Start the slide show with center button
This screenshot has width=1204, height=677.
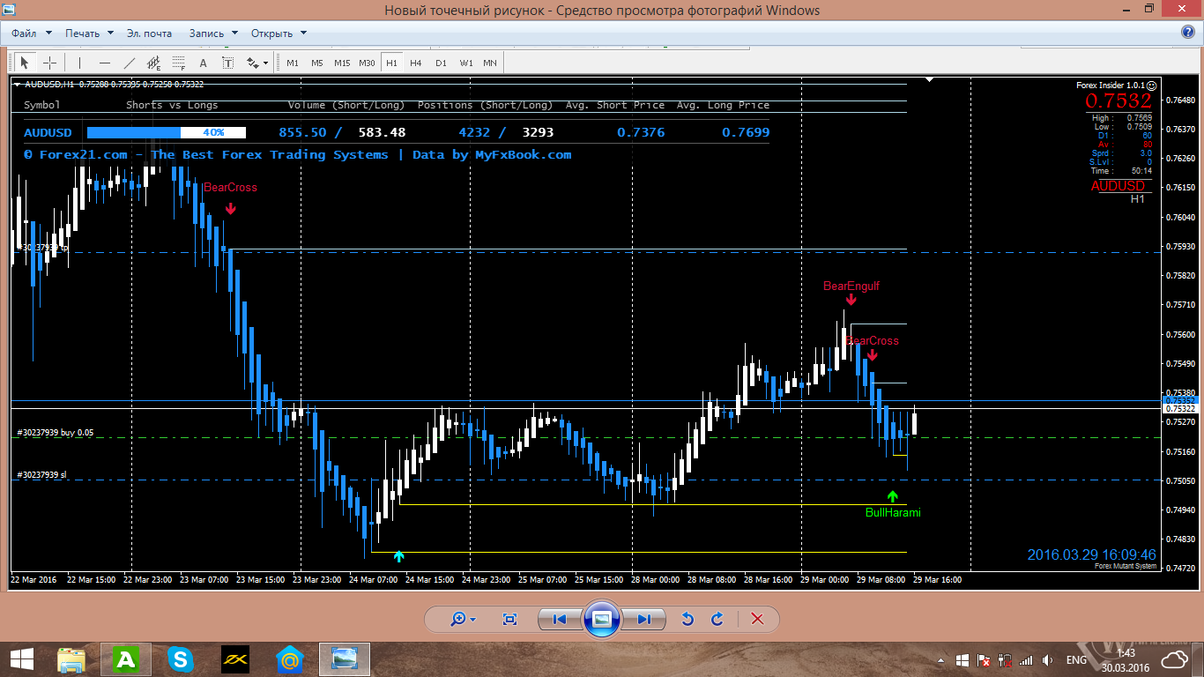pos(602,619)
